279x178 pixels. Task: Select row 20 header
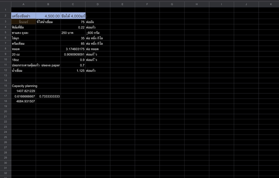coord(6,111)
